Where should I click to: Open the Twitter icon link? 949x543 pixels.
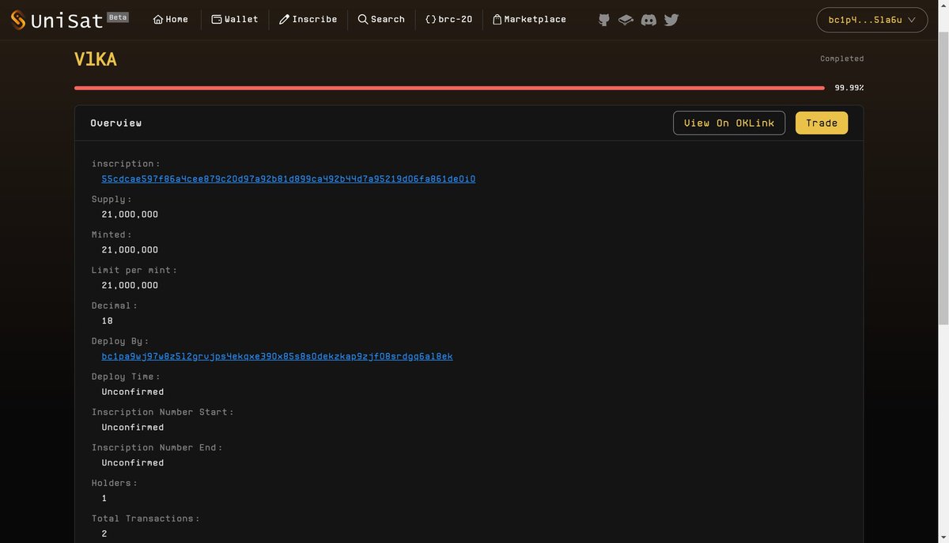(671, 20)
